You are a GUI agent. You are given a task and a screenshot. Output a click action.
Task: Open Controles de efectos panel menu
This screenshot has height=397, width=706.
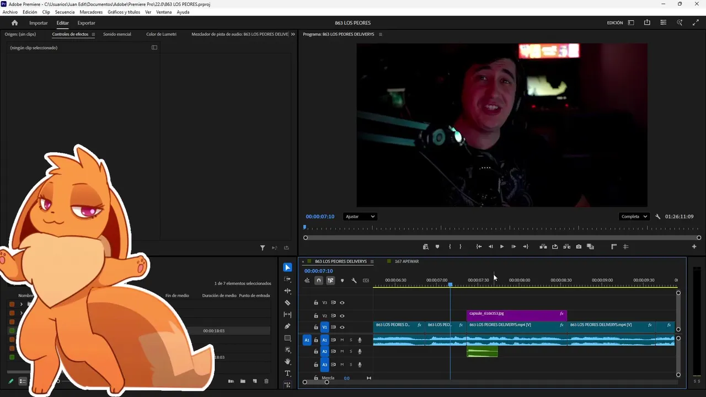(93, 34)
